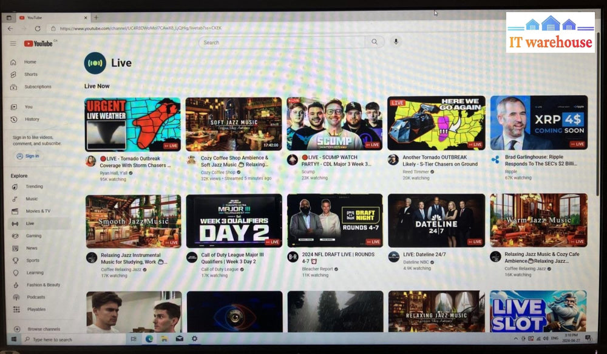Open the Urgent Live Weather tornado thumbnail
Image resolution: width=607 pixels, height=354 pixels.
[x=132, y=124]
